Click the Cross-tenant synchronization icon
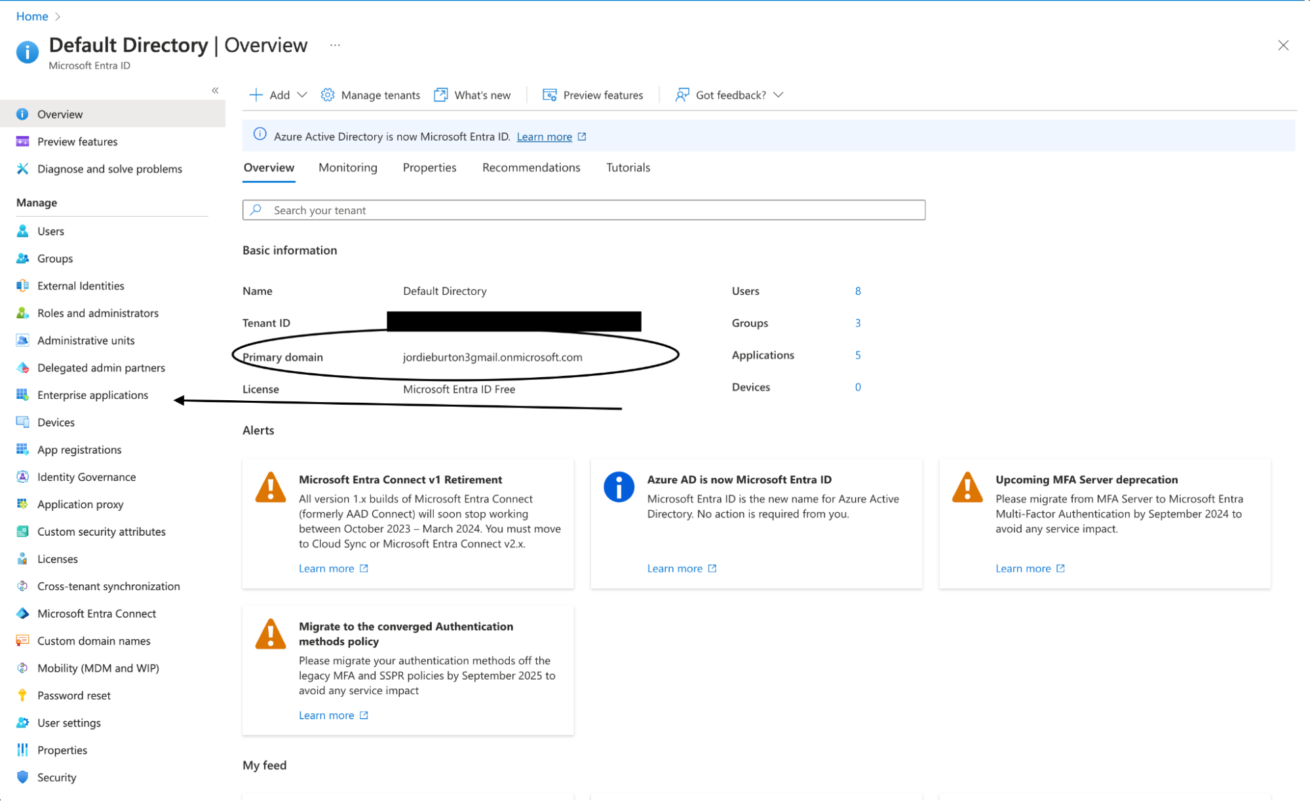This screenshot has height=801, width=1310. pos(22,586)
